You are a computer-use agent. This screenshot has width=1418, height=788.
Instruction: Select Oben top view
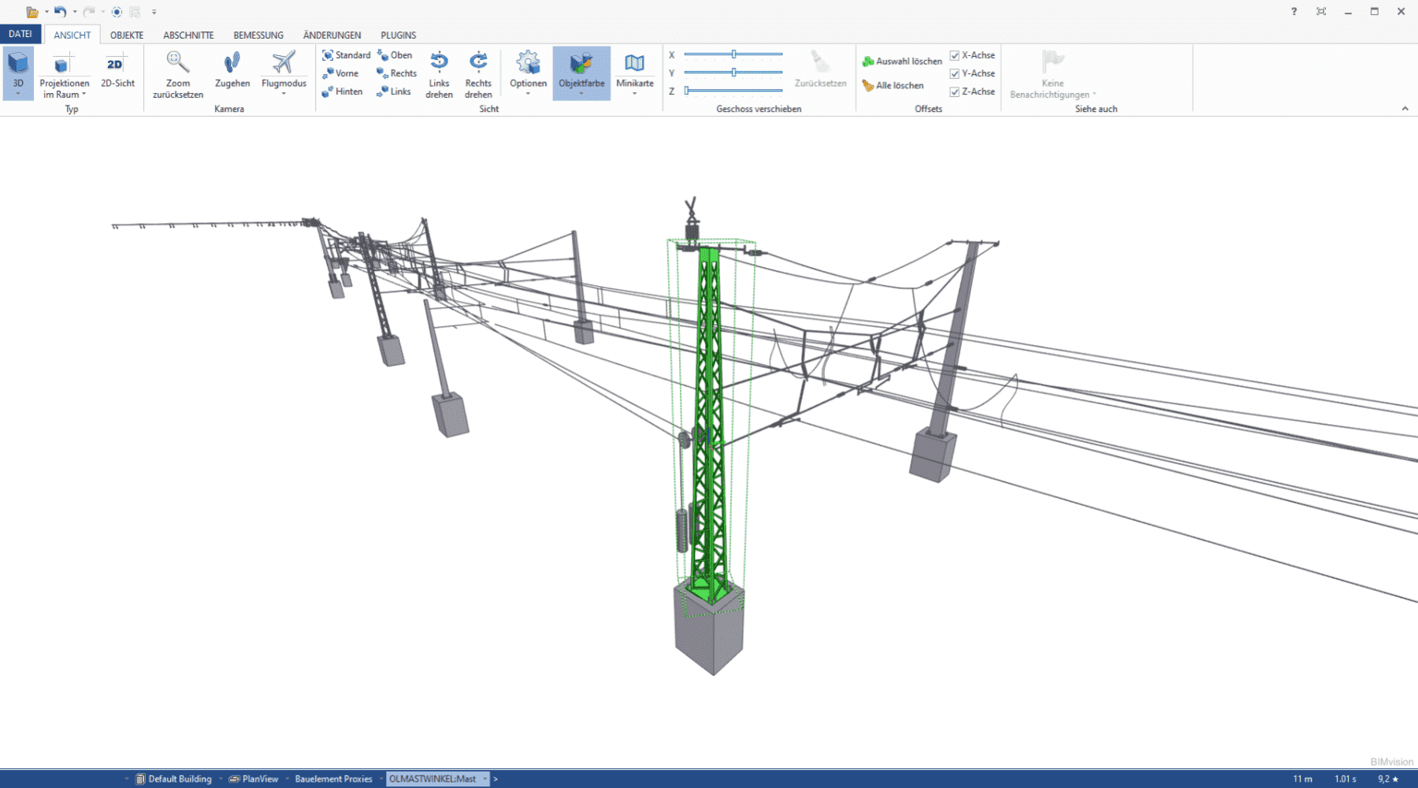pyautogui.click(x=395, y=55)
